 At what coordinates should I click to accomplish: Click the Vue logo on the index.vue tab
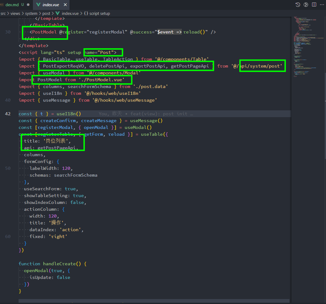[x=38, y=5]
